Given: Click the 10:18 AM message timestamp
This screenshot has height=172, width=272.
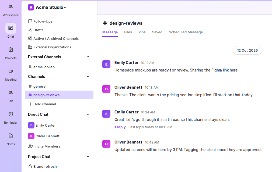Looking at the screenshot, I should pos(152,88).
